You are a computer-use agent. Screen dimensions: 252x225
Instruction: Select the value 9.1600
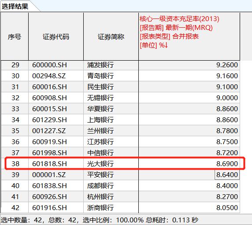(227, 76)
